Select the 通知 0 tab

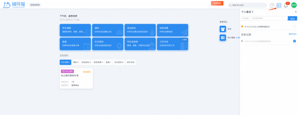(x=76, y=62)
